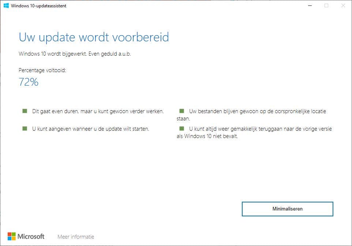Click the Percentage voltooid label
This screenshot has width=352, height=246.
(x=42, y=70)
